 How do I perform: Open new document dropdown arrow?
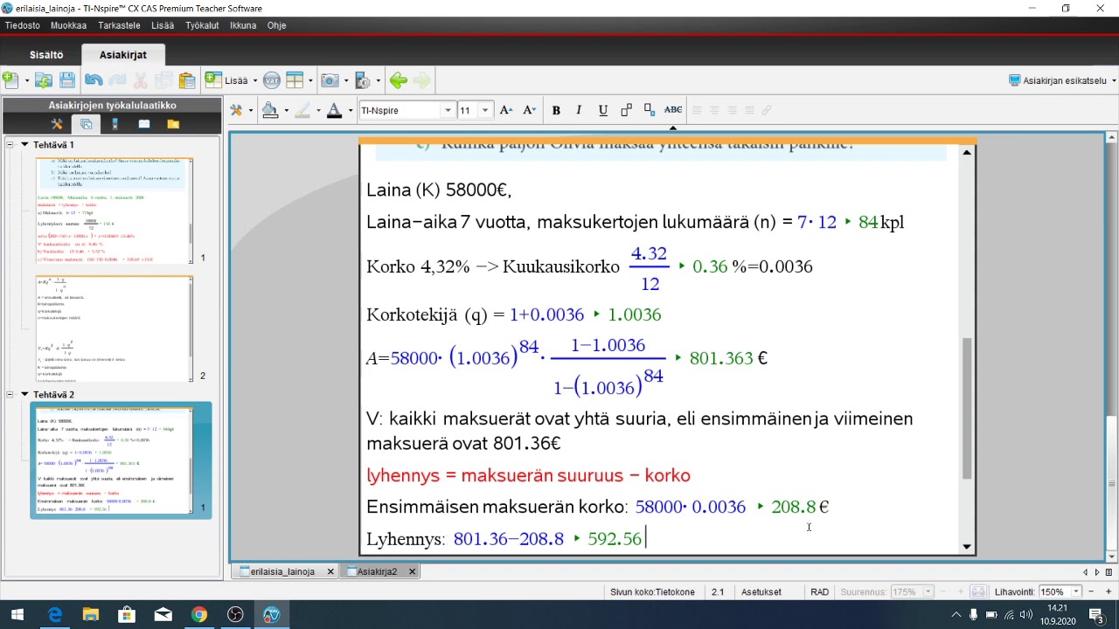[x=26, y=81]
